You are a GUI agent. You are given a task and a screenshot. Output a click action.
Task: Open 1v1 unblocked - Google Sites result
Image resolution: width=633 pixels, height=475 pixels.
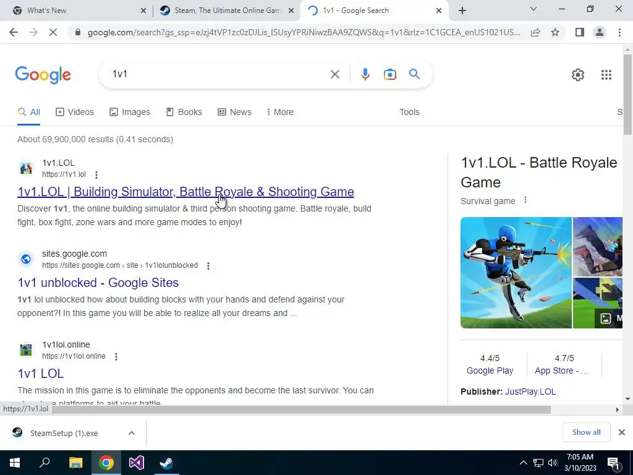click(98, 283)
